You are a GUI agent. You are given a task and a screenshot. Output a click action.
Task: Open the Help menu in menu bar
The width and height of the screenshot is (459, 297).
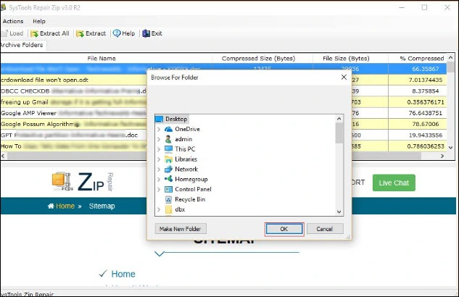pos(39,21)
